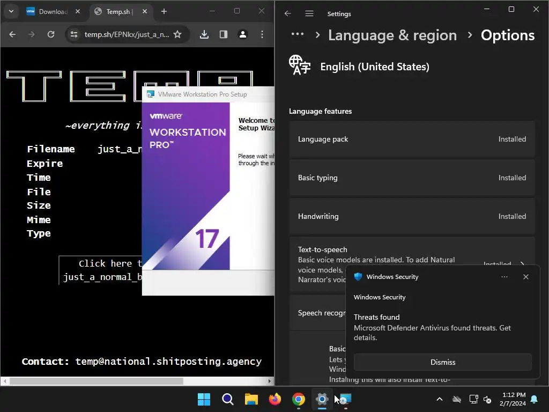The height and width of the screenshot is (412, 549).
Task: Show hidden tray icons chevron
Action: click(440, 399)
